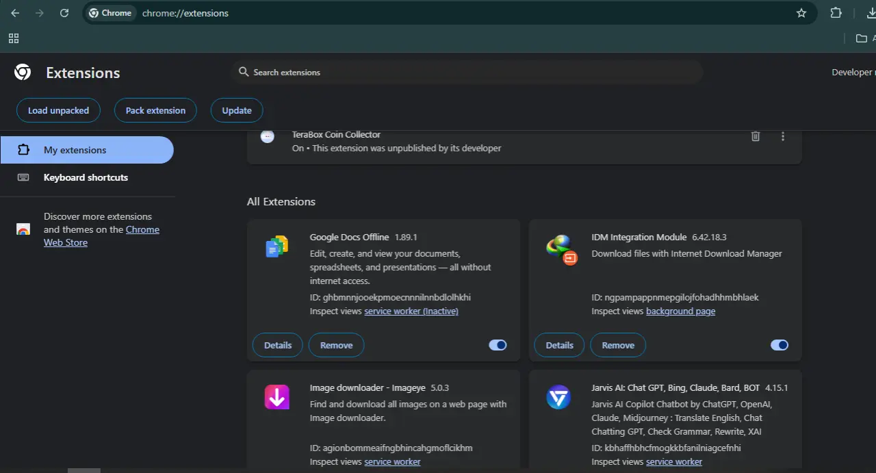
Task: Open the downloads icon in the toolbar
Action: coord(871,13)
